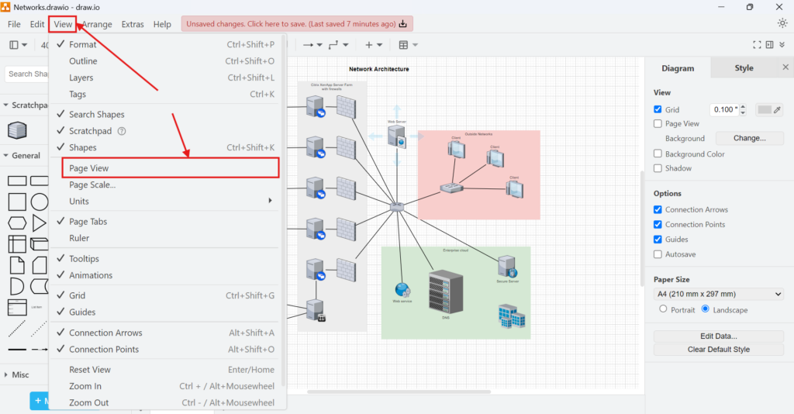Click the table icon in toolbar
This screenshot has height=414, width=794.
point(403,45)
